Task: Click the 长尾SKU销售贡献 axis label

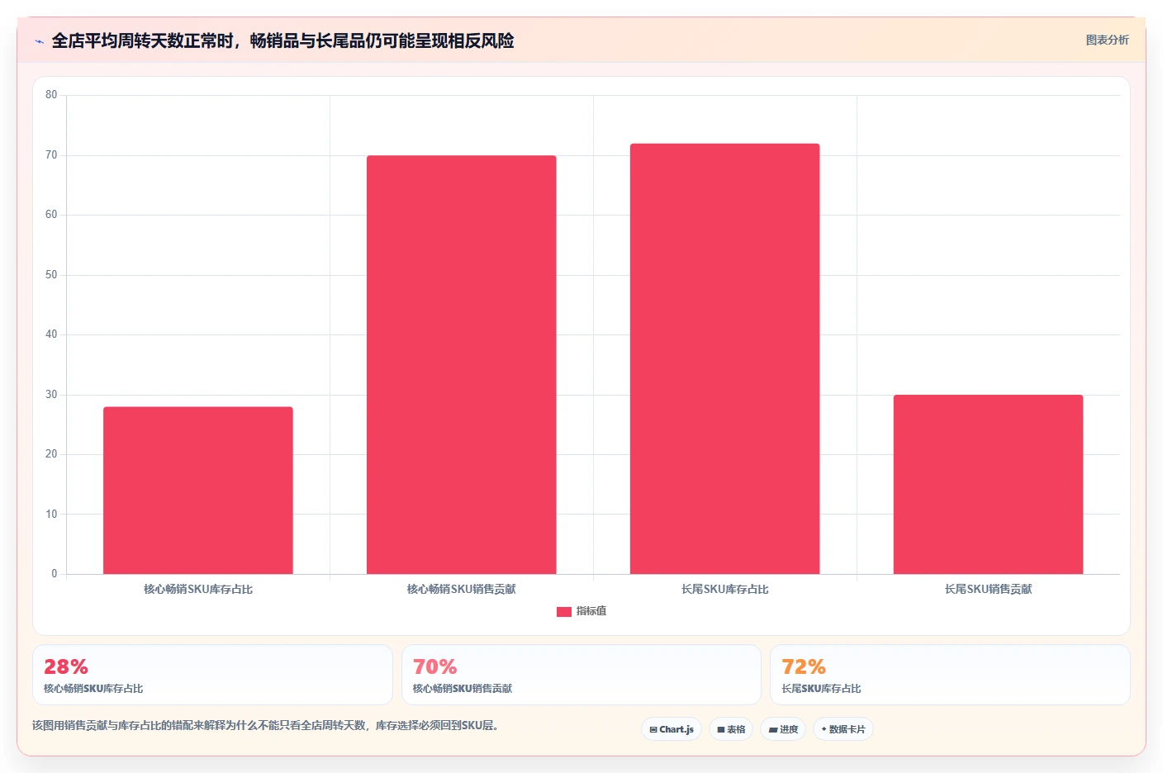Action: point(989,590)
